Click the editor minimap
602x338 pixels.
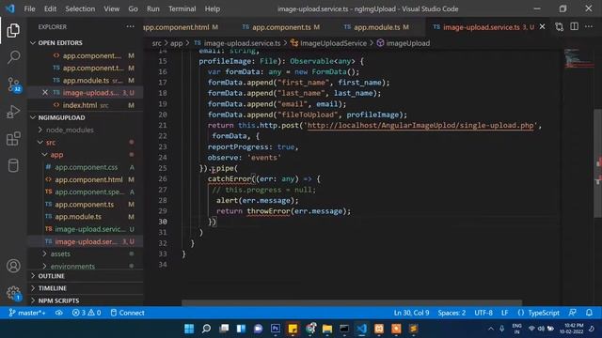pyautogui.click(x=579, y=58)
